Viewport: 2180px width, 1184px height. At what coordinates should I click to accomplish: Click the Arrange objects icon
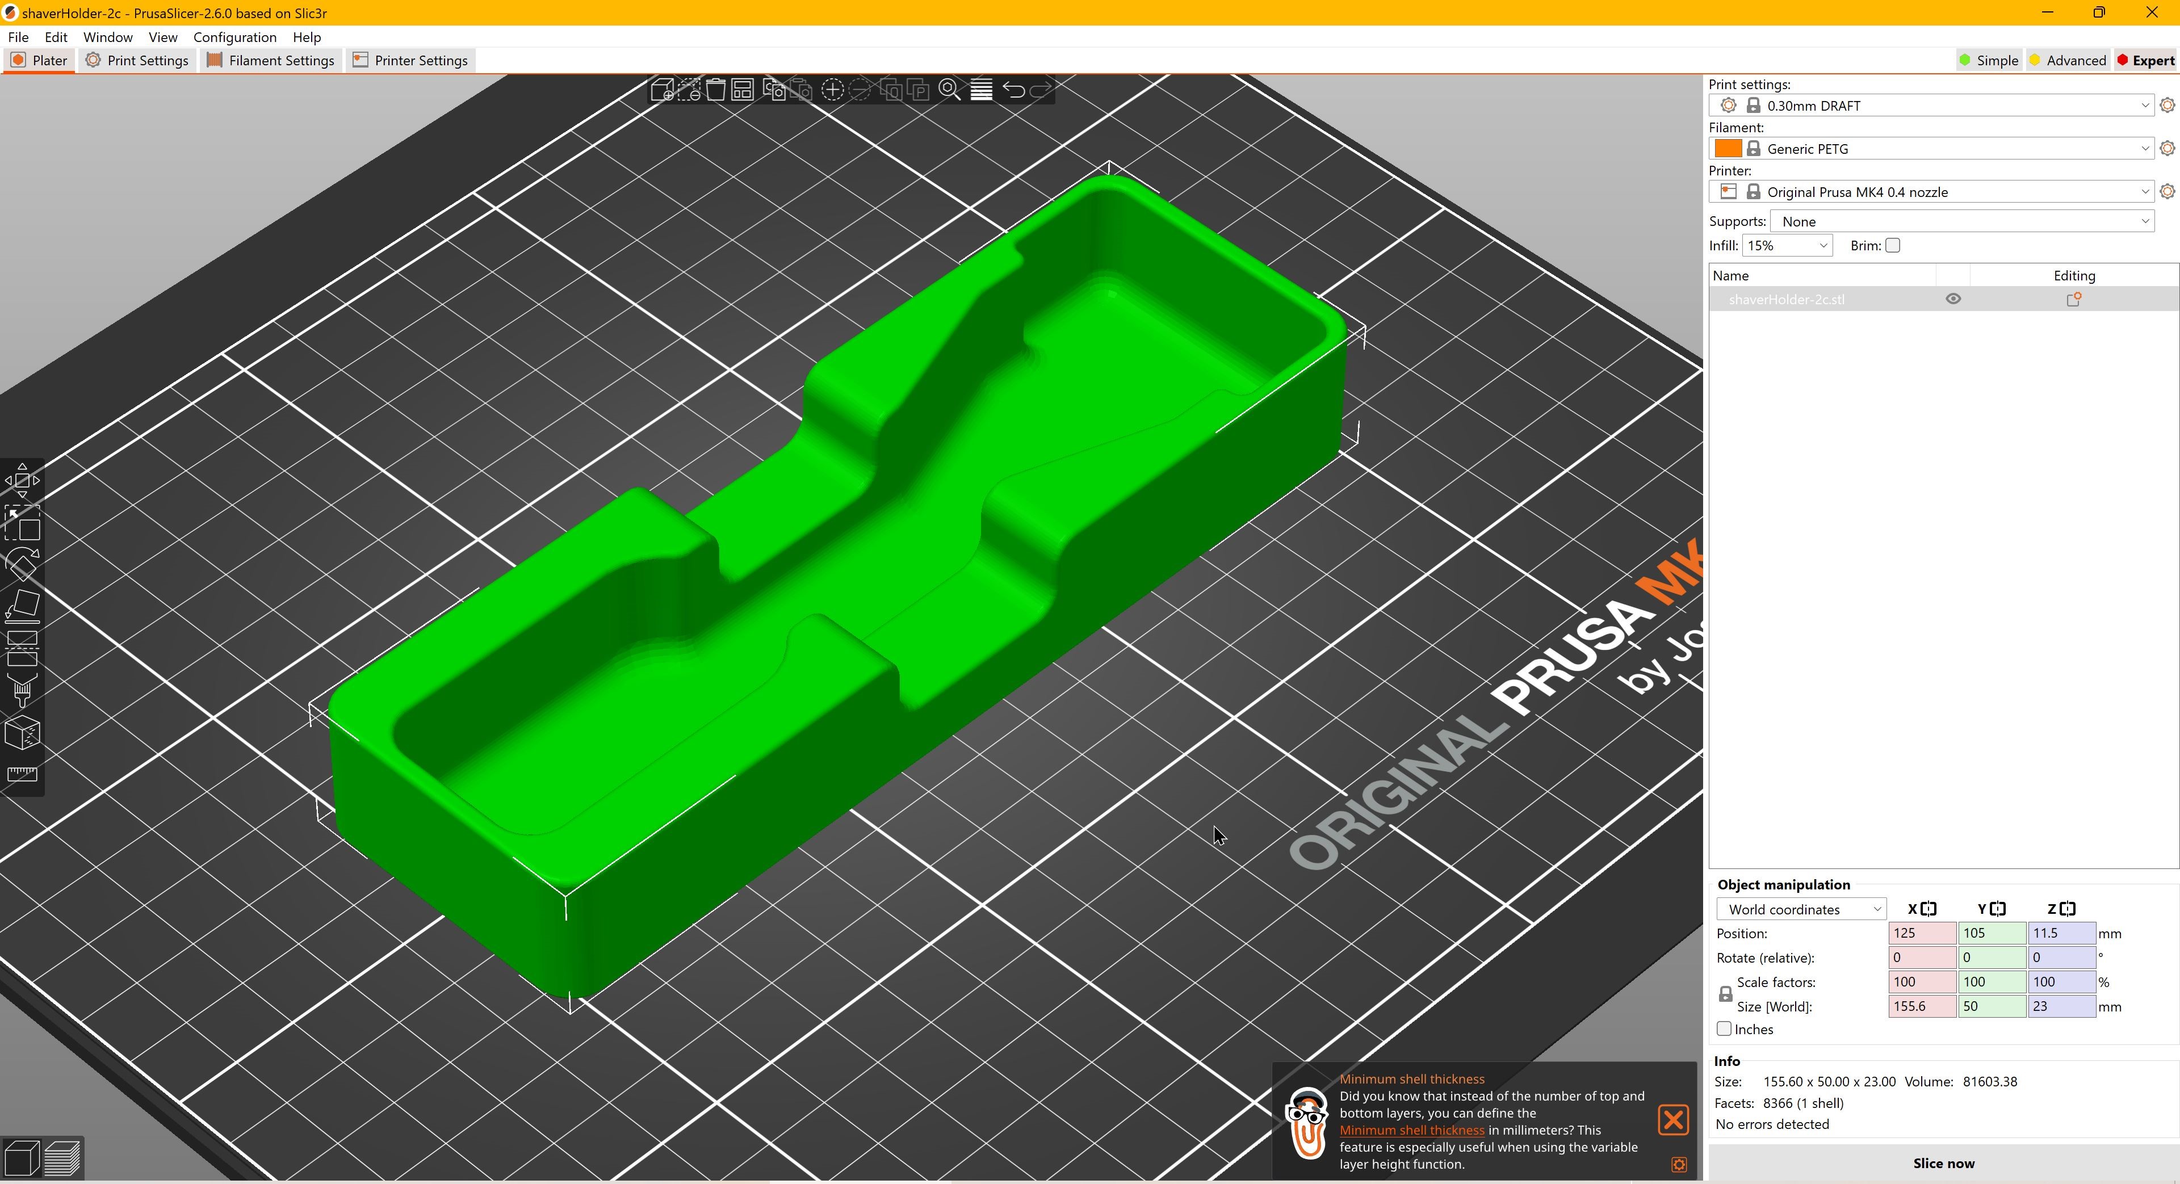[x=743, y=90]
